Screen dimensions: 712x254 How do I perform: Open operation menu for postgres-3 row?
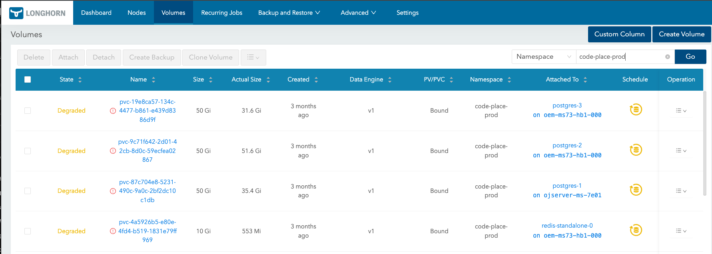tap(681, 111)
